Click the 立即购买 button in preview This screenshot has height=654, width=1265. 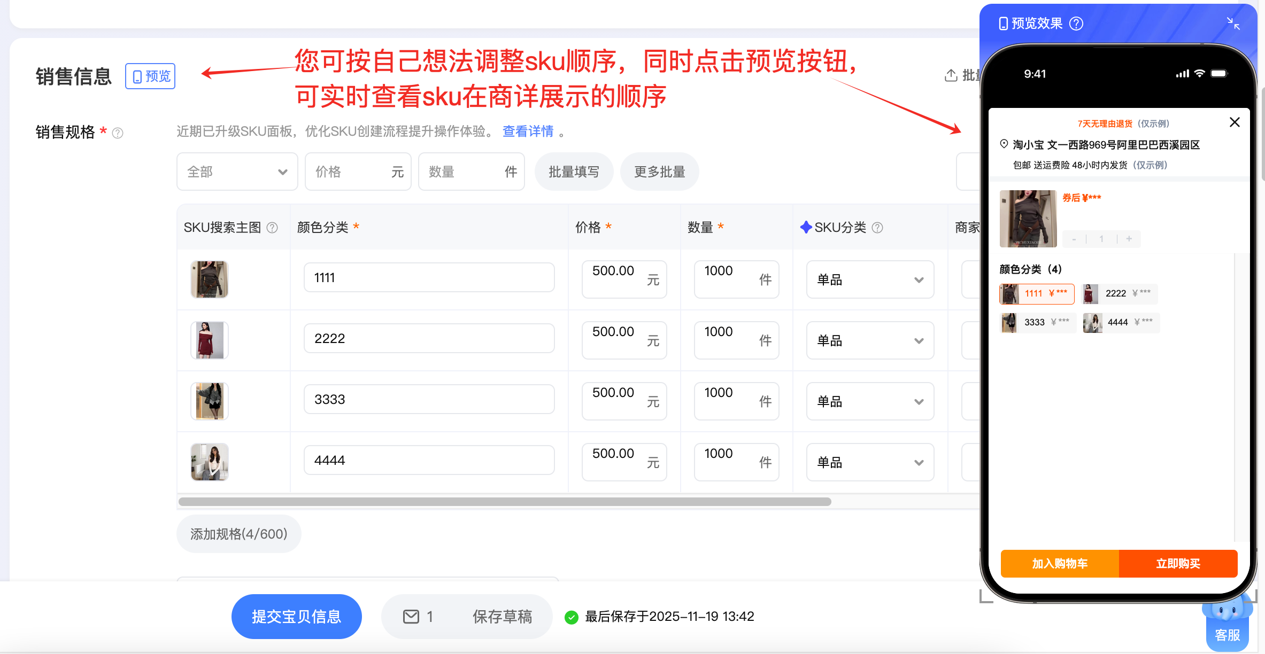pyautogui.click(x=1178, y=564)
